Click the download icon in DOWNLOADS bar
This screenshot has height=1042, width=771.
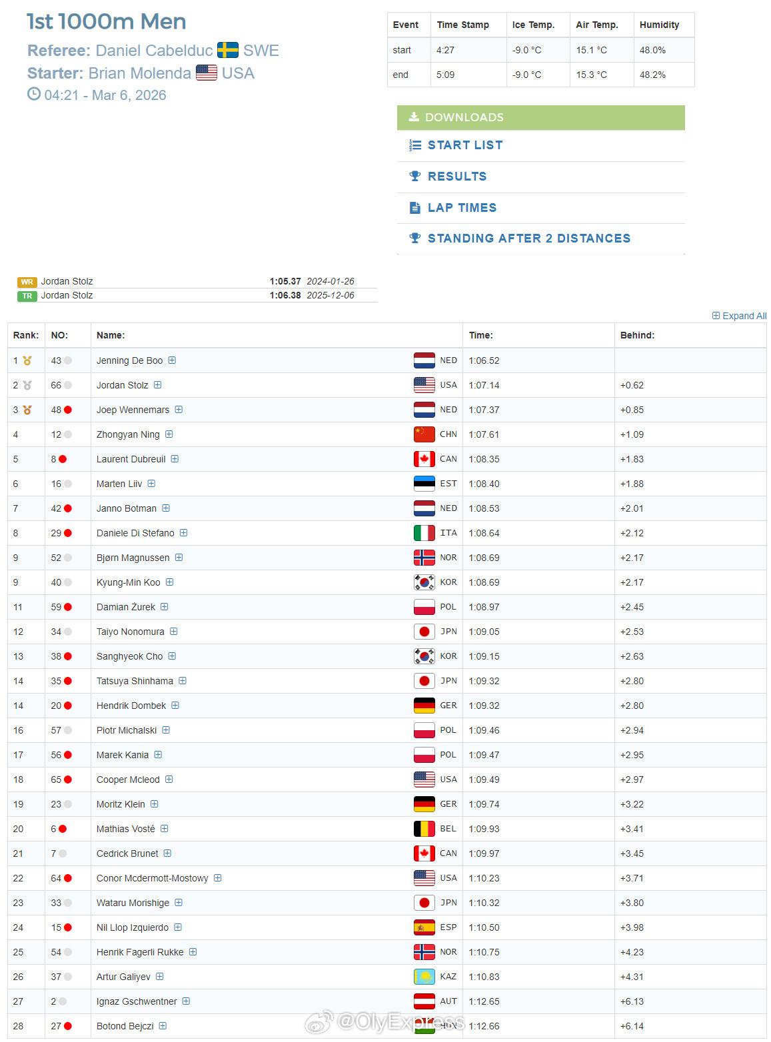[x=414, y=117]
